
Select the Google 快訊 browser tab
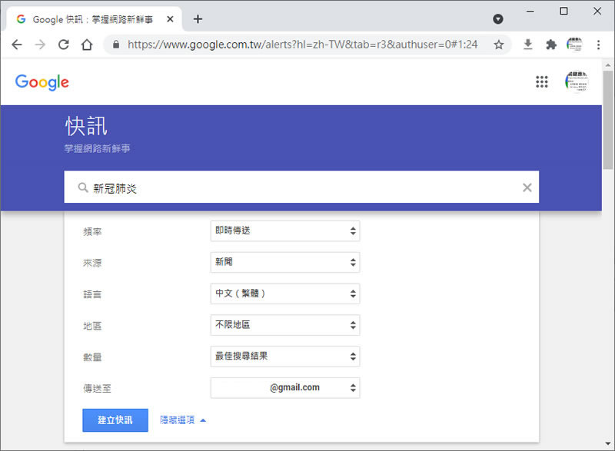pos(94,19)
